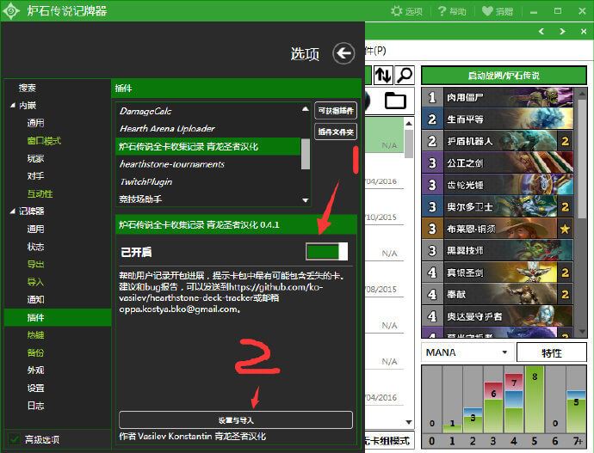Screen dimensions: 594x453
Task: Select 对手 in options sidebar
Action: tap(35, 176)
